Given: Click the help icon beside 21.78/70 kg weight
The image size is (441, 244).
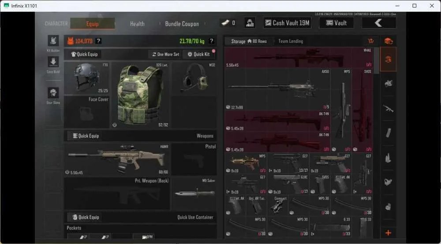Looking at the screenshot, I should (x=212, y=41).
